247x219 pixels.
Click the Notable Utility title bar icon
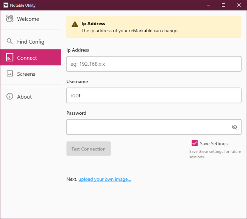[x=5, y=5]
